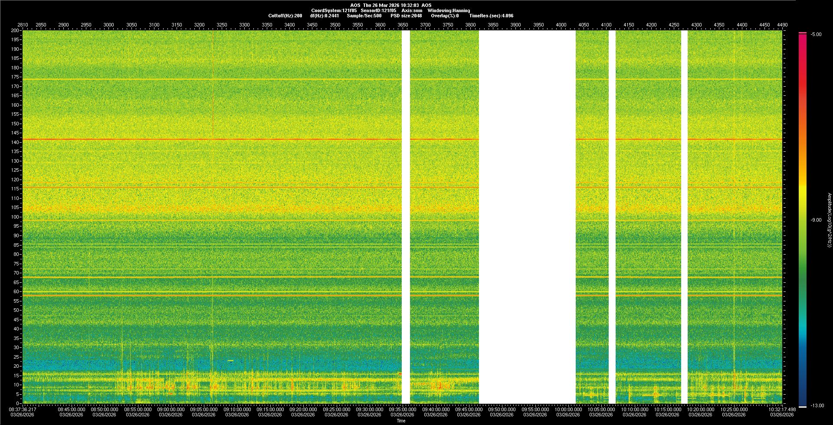Click the wide white data gap near 3900
This screenshot has height=425, width=833.
pos(527,217)
